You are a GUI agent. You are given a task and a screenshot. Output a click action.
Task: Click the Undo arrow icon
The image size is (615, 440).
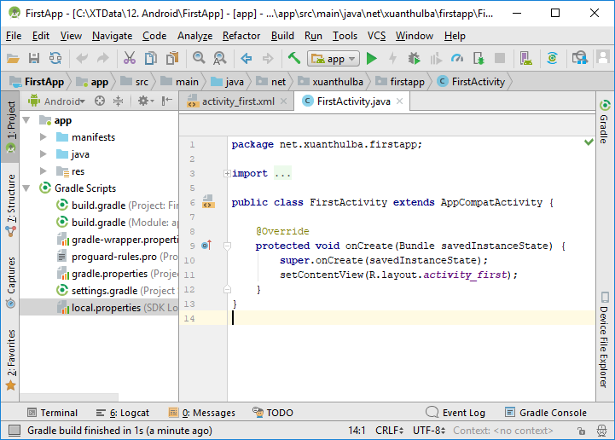click(82, 59)
